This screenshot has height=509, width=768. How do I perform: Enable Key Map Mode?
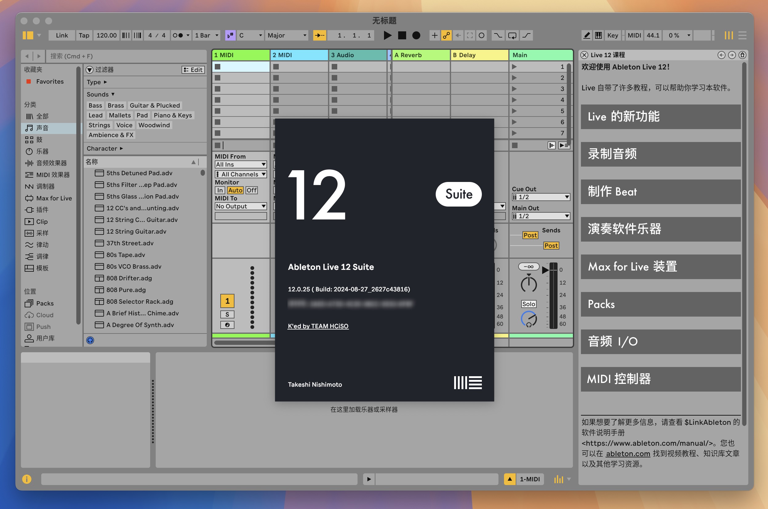[x=612, y=35]
